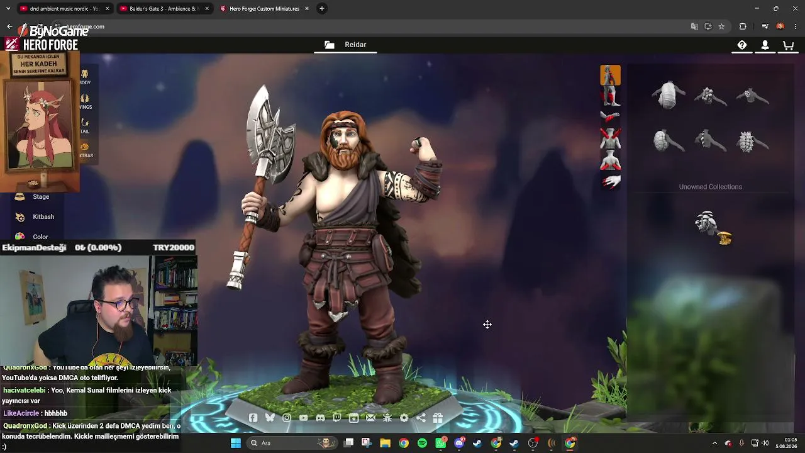Screen dimensions: 805x453
Task: Select the lower-arms back-view body-part category
Action: click(610, 160)
